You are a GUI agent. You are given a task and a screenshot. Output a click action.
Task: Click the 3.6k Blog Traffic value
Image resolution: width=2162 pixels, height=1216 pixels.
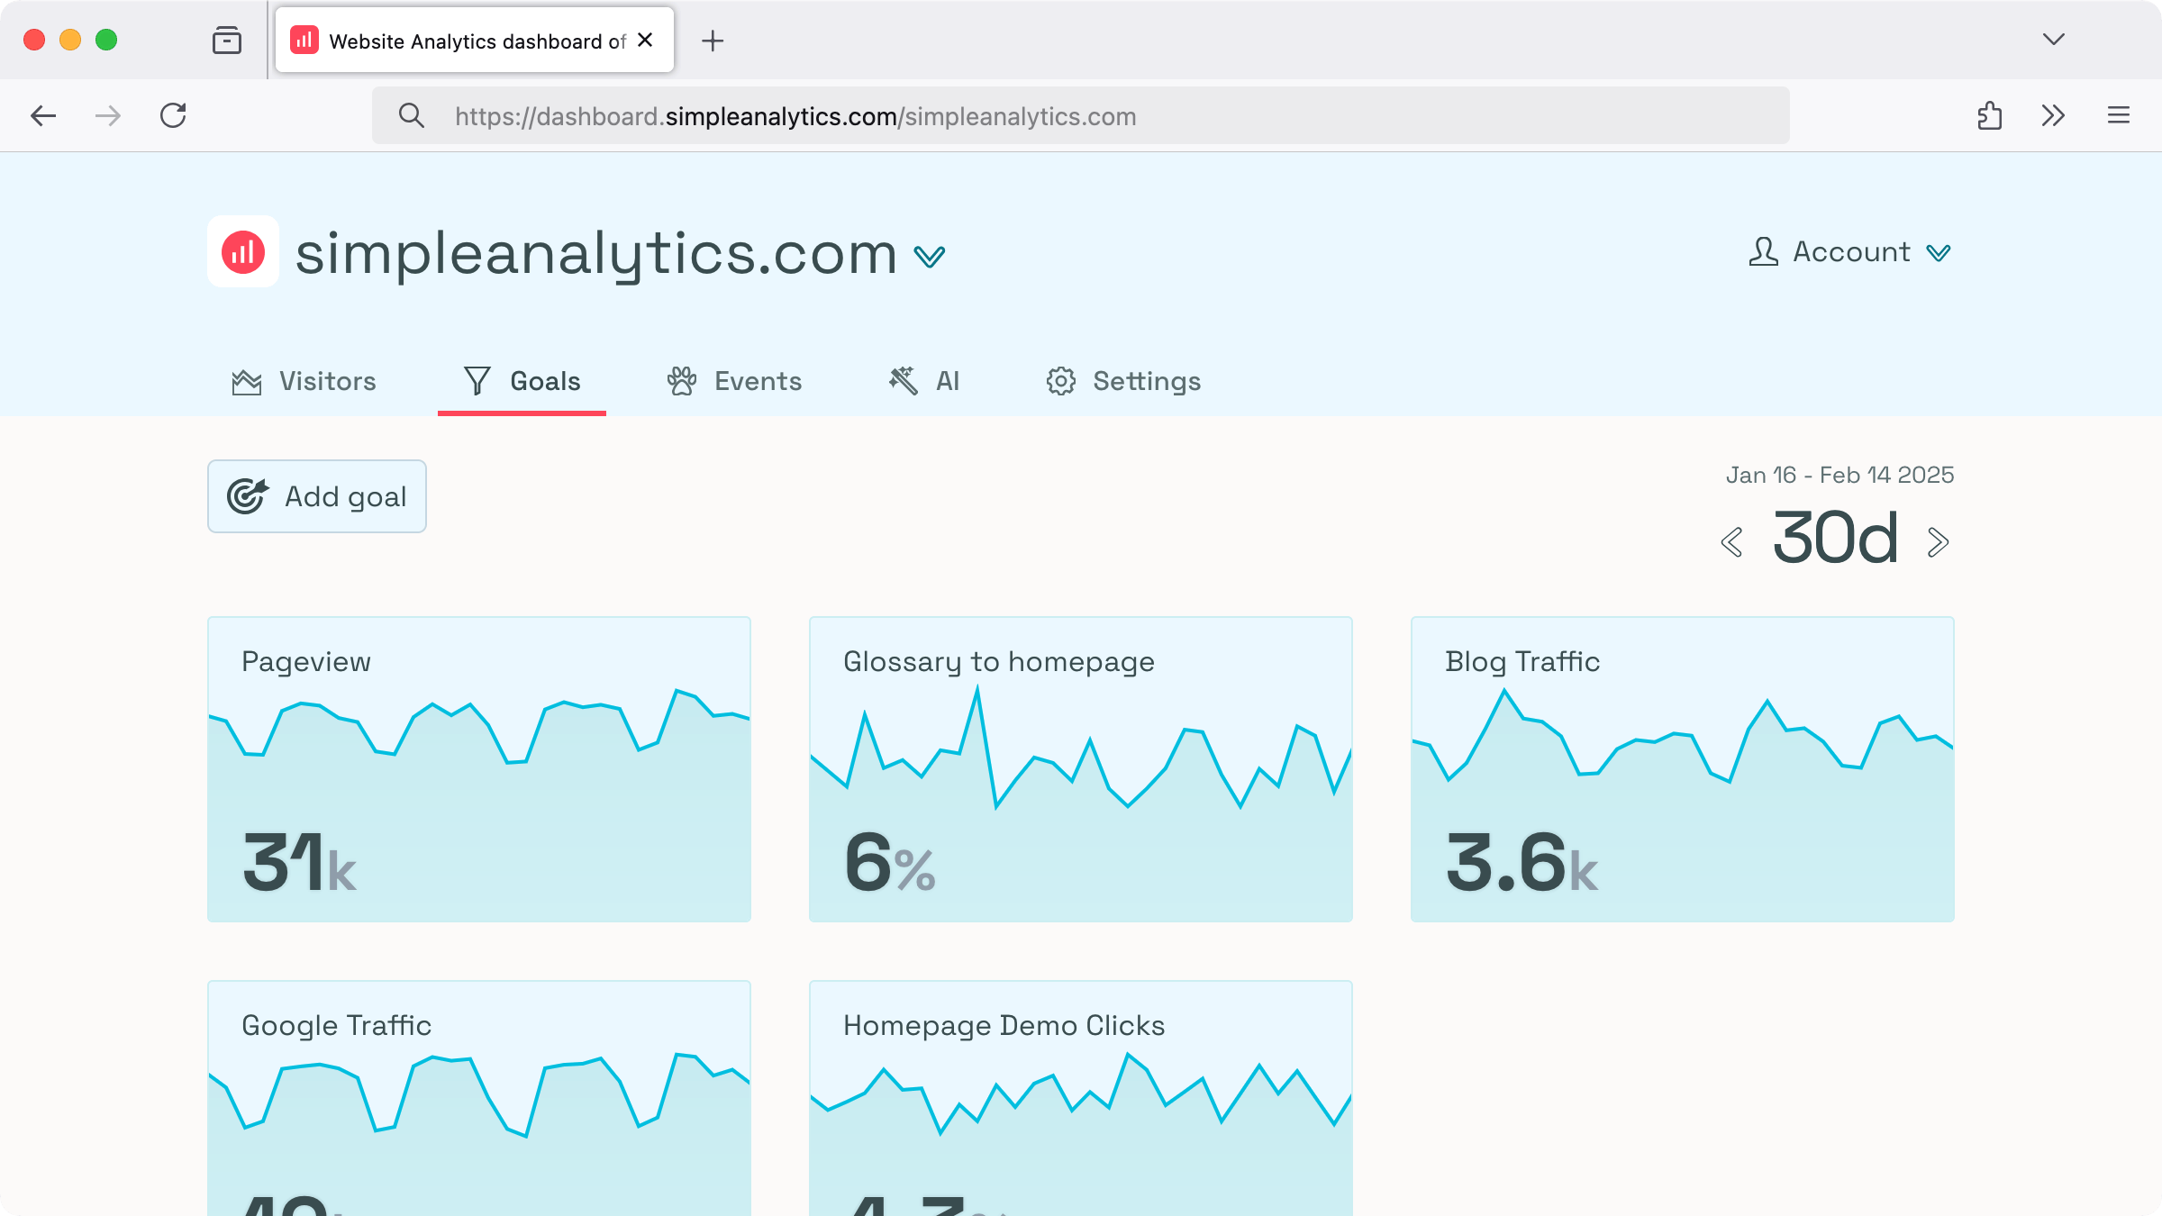pos(1522,863)
